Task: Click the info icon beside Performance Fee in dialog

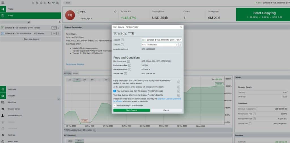Action: [x=130, y=65]
